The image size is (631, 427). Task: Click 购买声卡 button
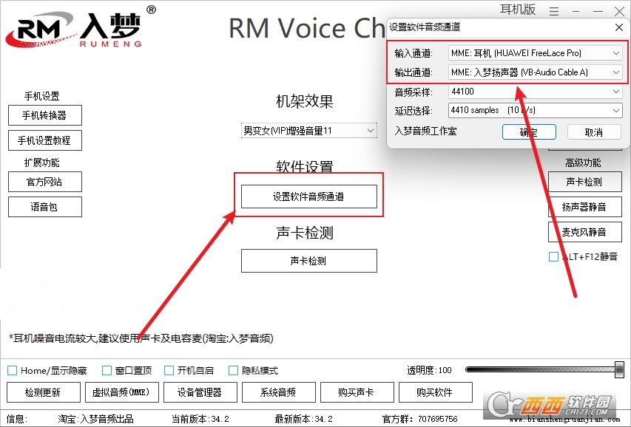point(357,392)
